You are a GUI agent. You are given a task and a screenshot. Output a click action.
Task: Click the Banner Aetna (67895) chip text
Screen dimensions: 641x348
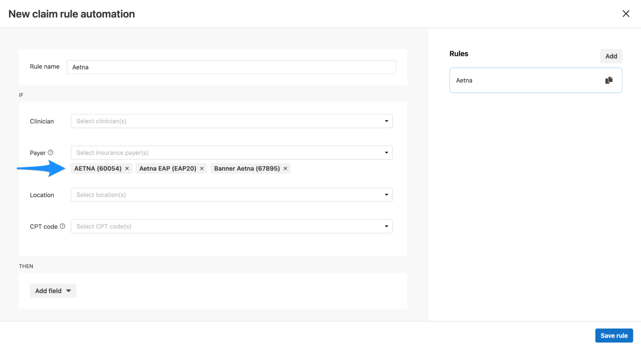coord(247,168)
